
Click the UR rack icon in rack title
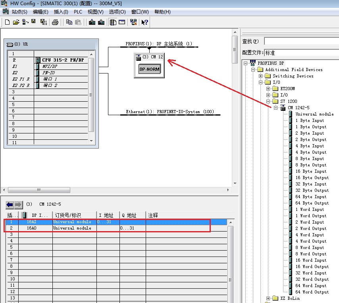click(x=10, y=44)
